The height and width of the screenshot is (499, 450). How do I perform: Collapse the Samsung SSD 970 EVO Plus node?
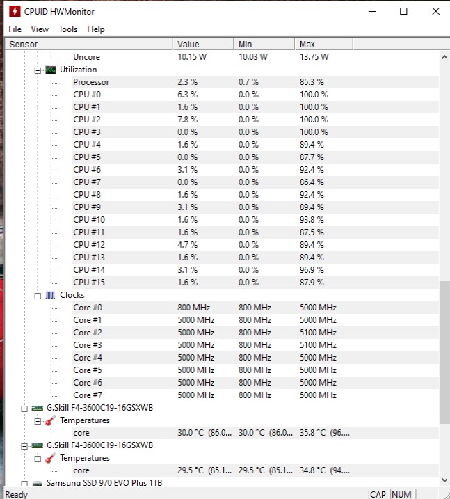point(24,484)
